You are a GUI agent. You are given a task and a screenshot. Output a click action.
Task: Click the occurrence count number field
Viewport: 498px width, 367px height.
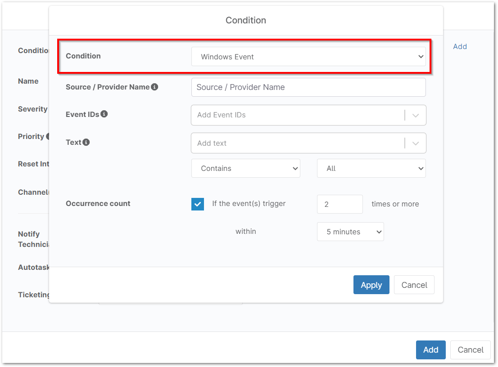point(340,204)
